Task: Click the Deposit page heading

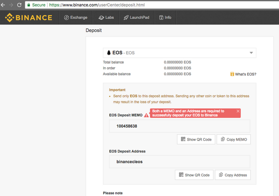Action: 94,30
